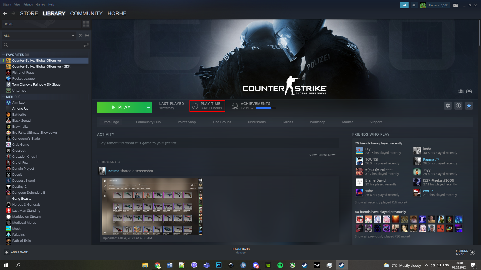Open the Community Hub link
This screenshot has height=270, width=481.
pyautogui.click(x=148, y=122)
